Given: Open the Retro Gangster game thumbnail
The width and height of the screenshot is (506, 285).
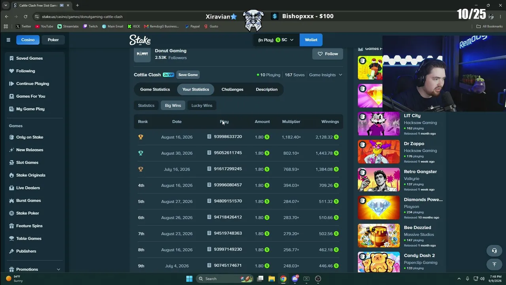Looking at the screenshot, I should coord(379,180).
